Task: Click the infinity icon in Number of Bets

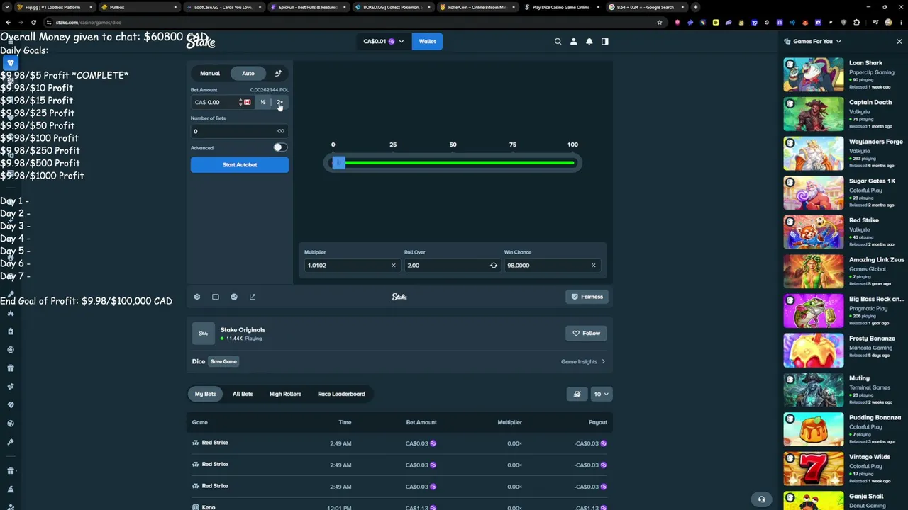Action: click(x=281, y=131)
